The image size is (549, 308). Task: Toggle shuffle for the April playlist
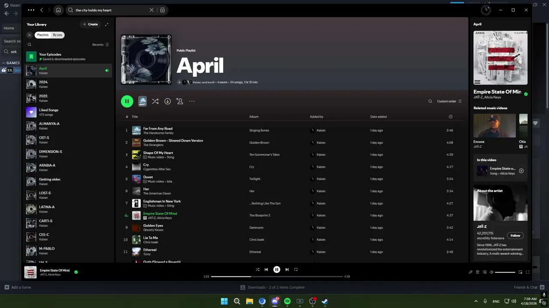pos(155,101)
